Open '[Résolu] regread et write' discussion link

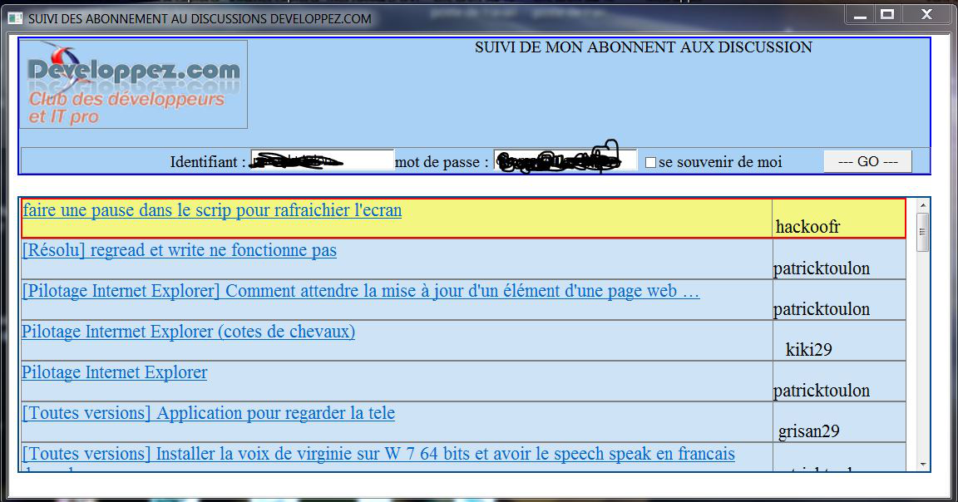coord(180,250)
